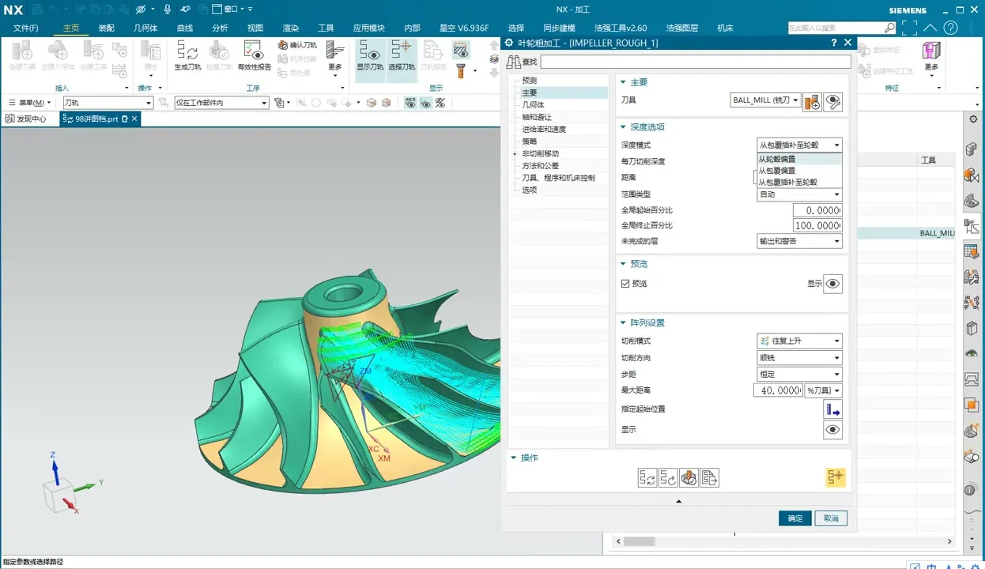Click the 预览 显示 eye button
Image resolution: width=985 pixels, height=569 pixels.
pos(832,284)
